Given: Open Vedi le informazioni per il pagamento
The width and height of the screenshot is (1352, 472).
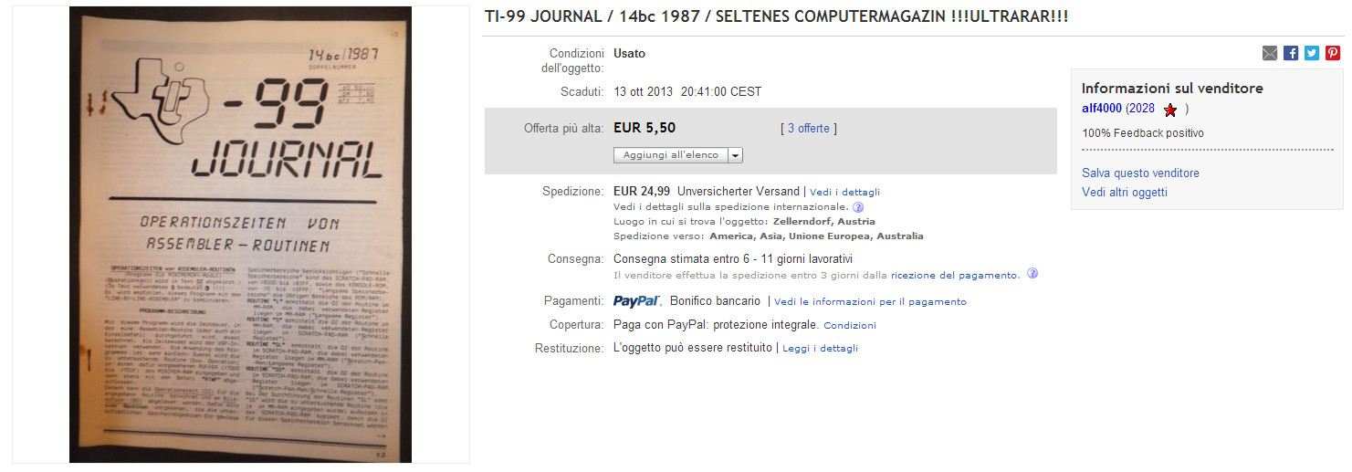Looking at the screenshot, I should (870, 301).
